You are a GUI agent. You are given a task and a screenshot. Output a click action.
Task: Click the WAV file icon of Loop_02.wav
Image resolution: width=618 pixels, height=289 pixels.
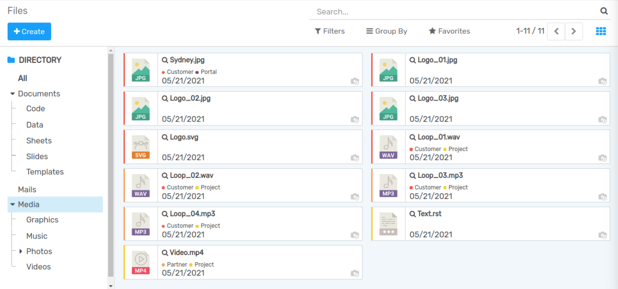(140, 185)
